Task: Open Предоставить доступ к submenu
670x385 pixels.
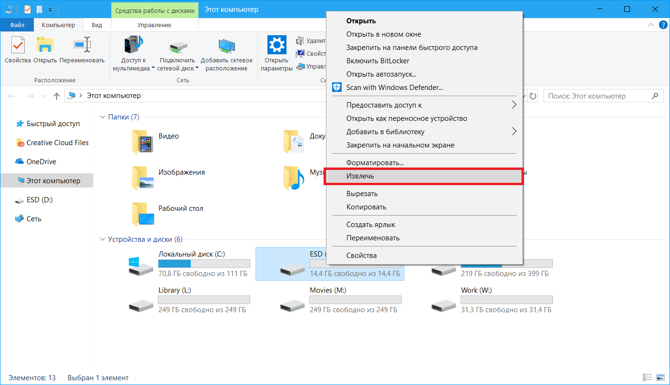Action: click(x=424, y=105)
